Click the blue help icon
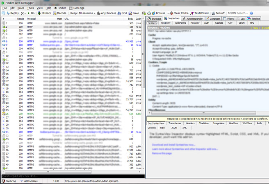This screenshot has width=269, height=184. [251, 13]
